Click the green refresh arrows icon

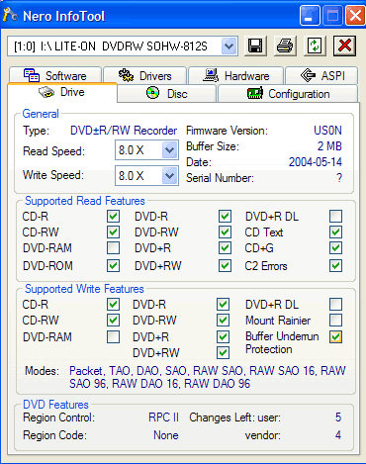tap(315, 46)
